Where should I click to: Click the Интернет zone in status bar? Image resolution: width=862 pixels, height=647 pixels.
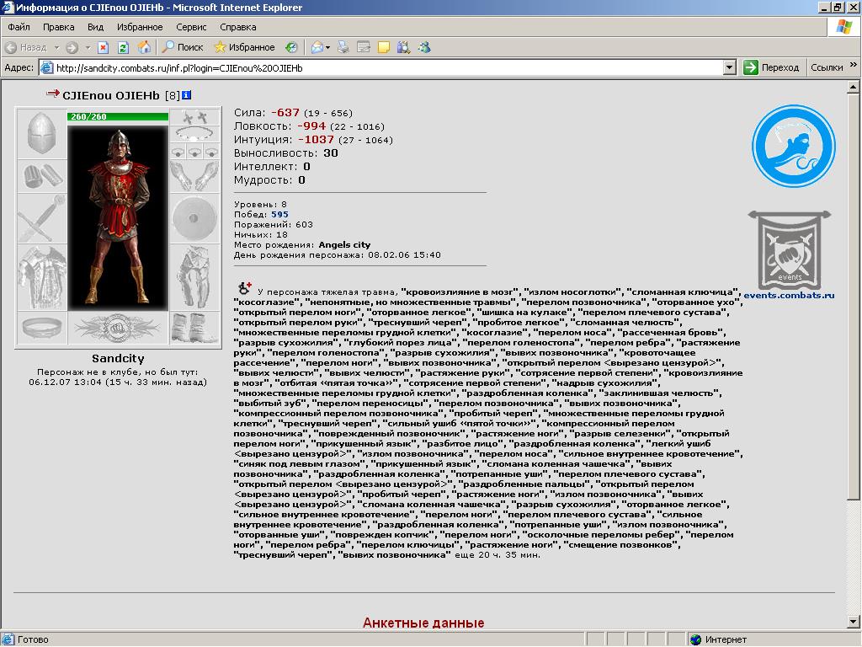719,639
